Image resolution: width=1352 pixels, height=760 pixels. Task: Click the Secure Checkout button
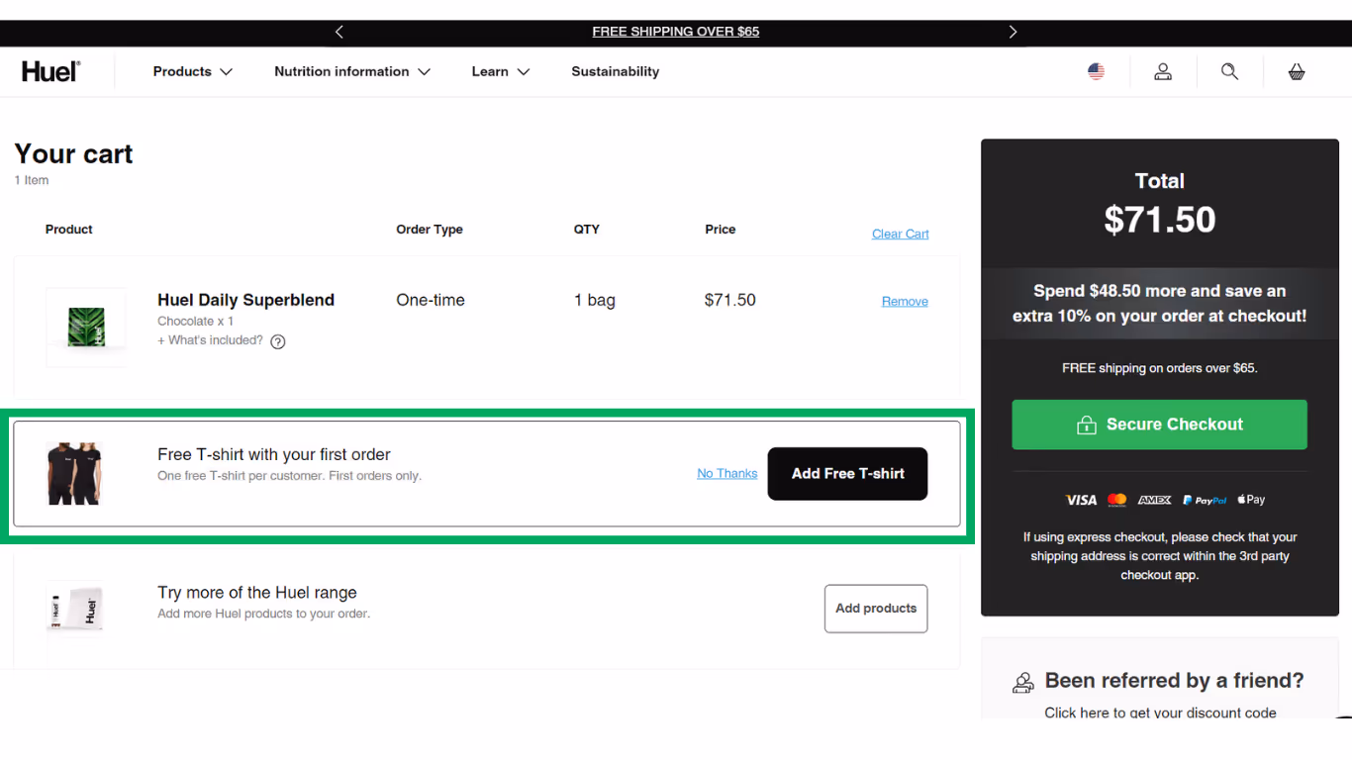click(x=1159, y=425)
